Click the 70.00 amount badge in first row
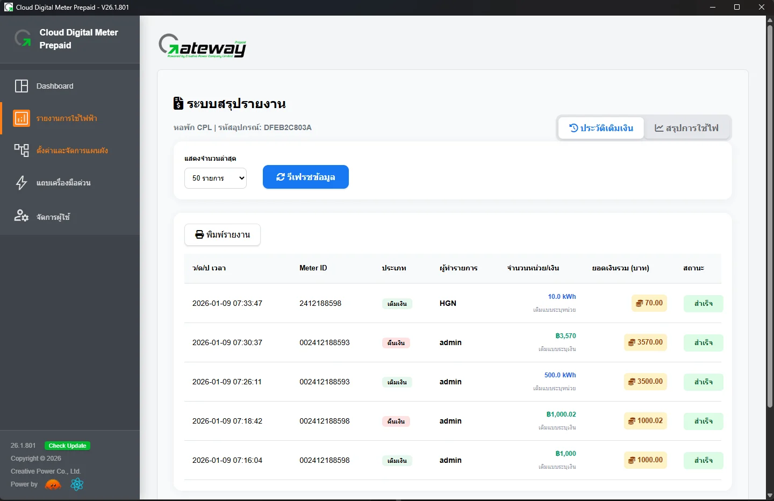Screen dimensions: 774x501 pos(649,303)
